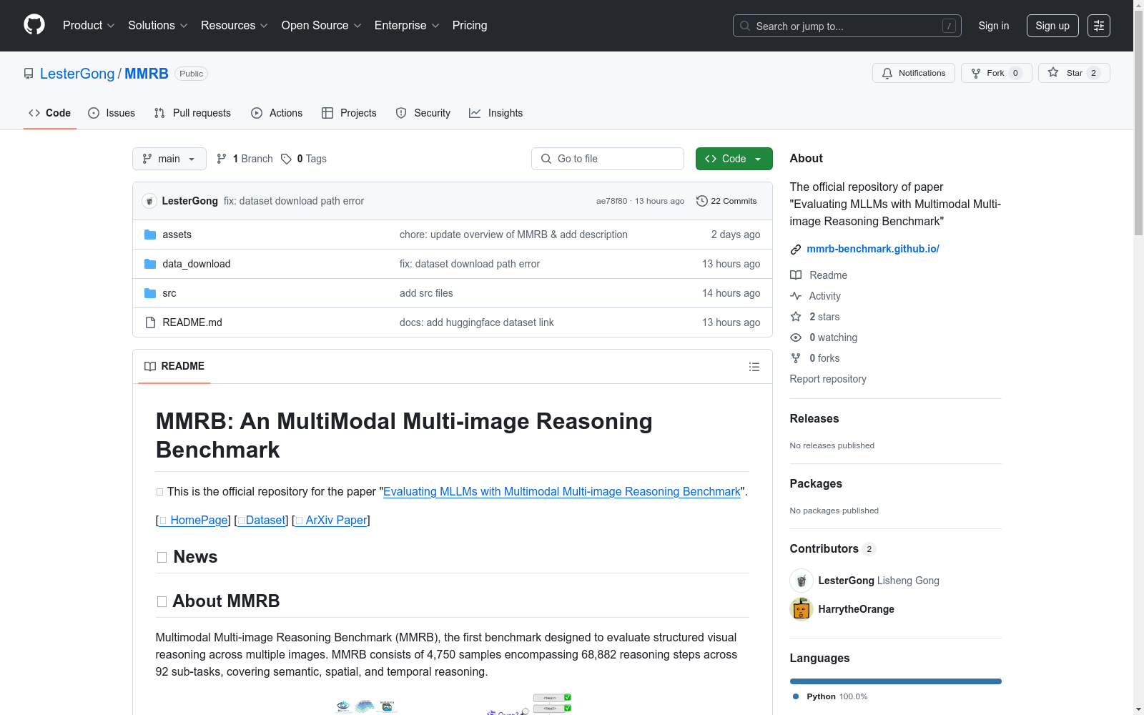The width and height of the screenshot is (1144, 715).
Task: Open the LesterGong owner profile link
Action: point(77,74)
